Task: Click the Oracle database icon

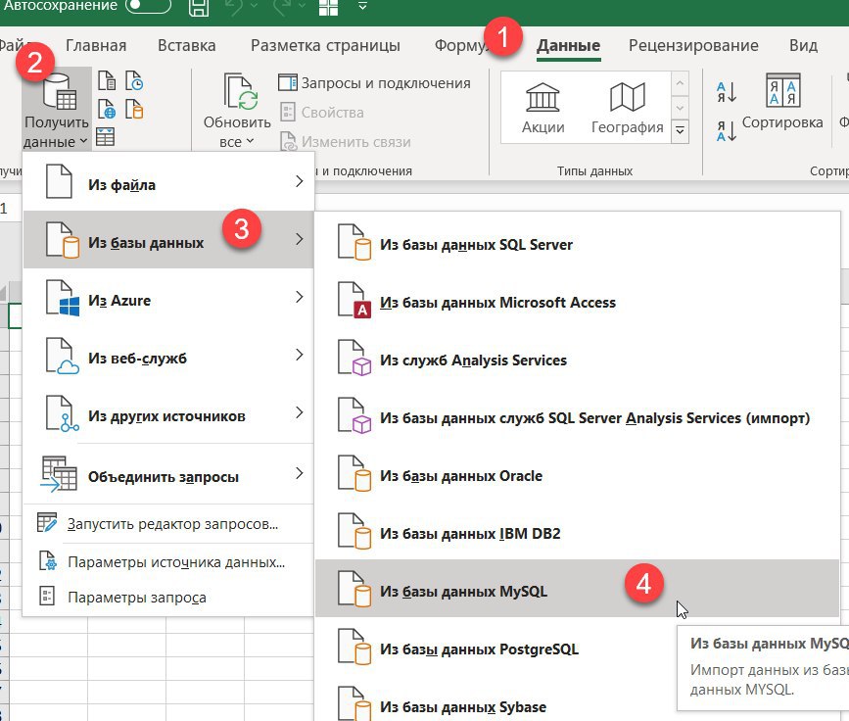Action: pyautogui.click(x=354, y=473)
